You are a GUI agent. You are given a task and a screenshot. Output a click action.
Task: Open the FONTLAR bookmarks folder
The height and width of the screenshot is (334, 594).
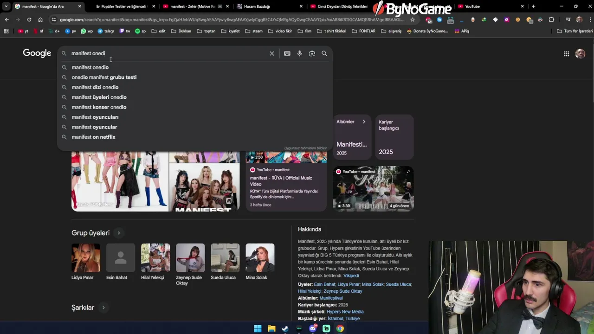[x=363, y=31]
